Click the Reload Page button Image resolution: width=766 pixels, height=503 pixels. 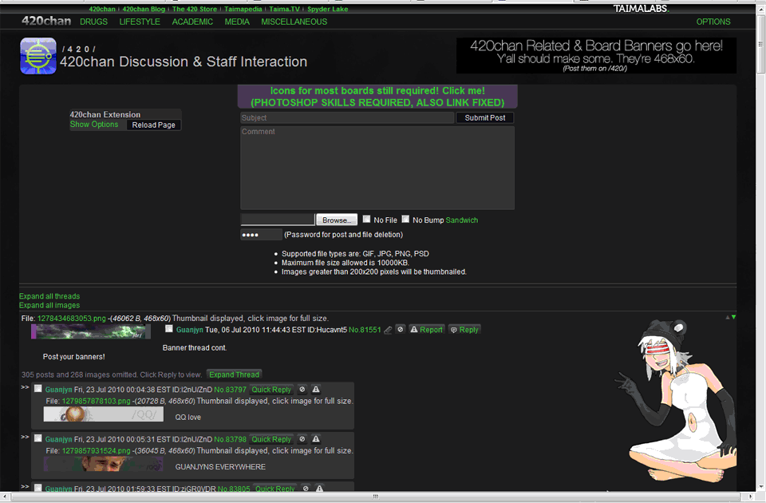tap(153, 125)
